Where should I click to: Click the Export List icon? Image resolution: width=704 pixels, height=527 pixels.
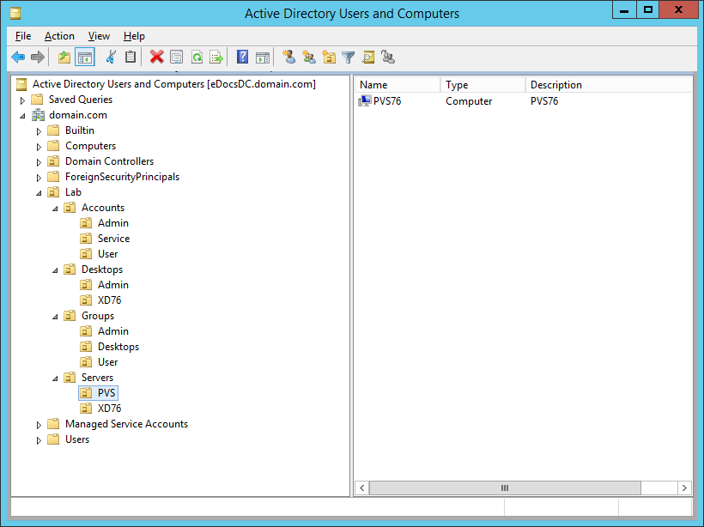[x=216, y=58]
